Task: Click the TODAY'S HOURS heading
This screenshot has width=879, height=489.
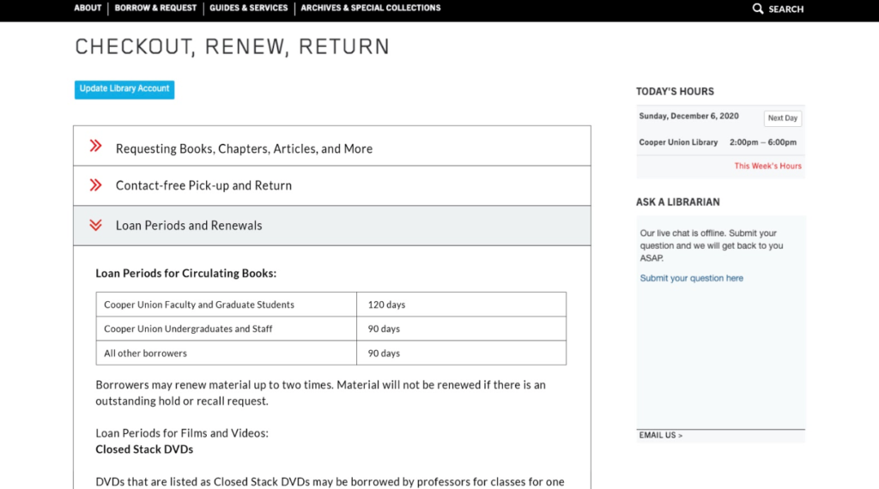Action: (675, 91)
